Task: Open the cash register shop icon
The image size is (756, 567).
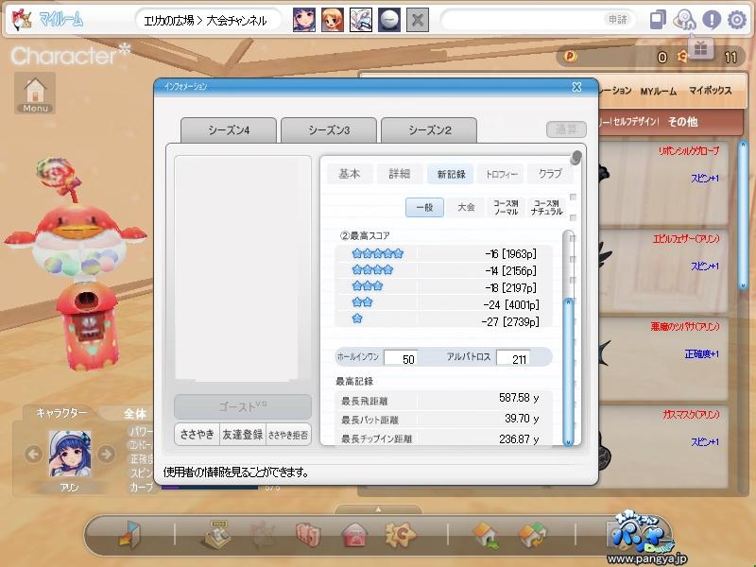Action: (x=216, y=534)
